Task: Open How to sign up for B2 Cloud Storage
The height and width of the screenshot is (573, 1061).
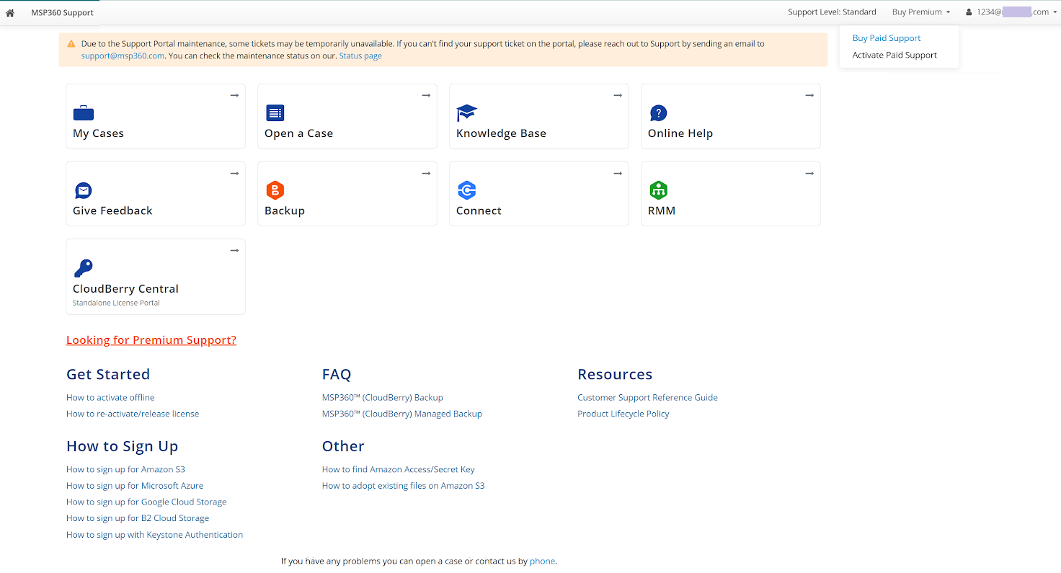Action: 138,518
